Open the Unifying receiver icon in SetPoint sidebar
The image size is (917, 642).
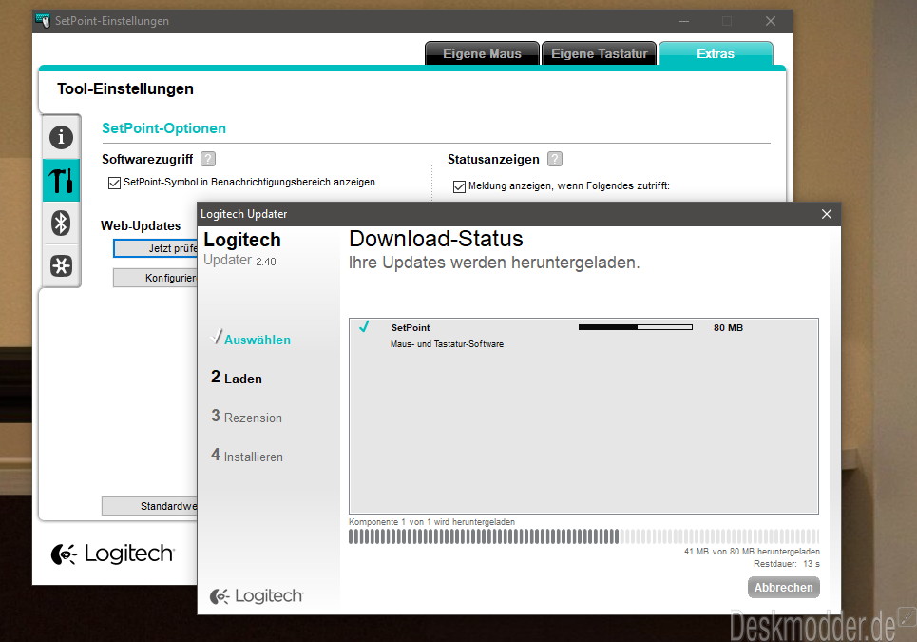click(61, 265)
